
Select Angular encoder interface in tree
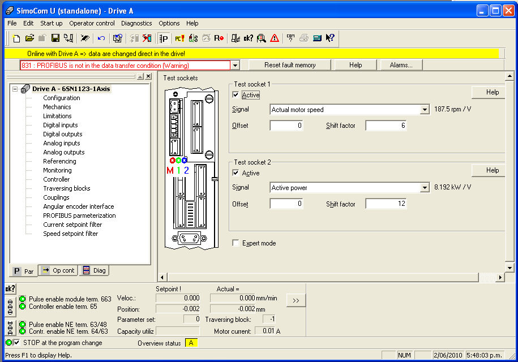[79, 206]
